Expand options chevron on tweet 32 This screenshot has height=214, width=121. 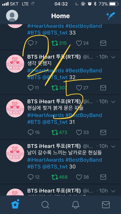point(113,57)
